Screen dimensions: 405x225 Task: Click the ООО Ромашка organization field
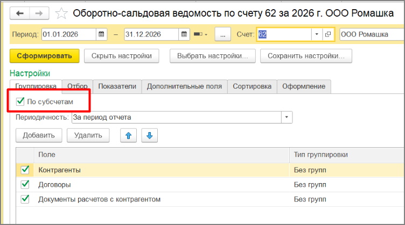371,34
